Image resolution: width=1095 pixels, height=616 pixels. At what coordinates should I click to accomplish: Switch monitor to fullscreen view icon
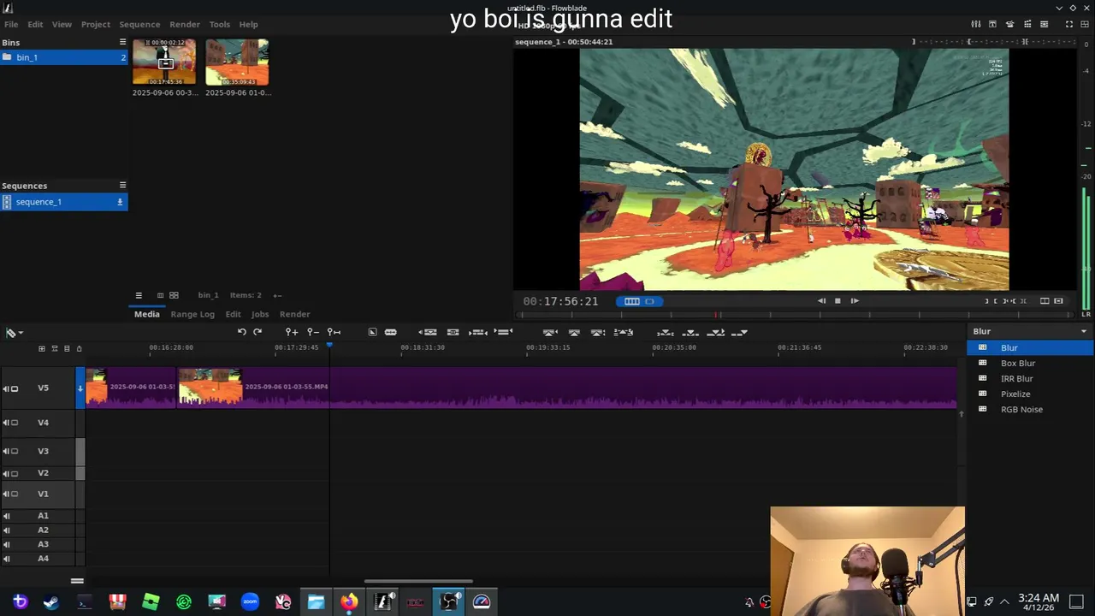[x=1069, y=24]
